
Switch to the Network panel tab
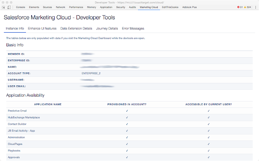click(60, 7)
